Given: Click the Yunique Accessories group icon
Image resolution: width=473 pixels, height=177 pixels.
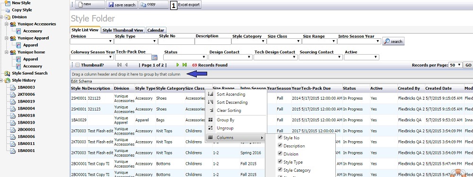Looking at the screenshot, I should [13, 24].
